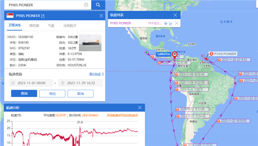This screenshot has width=258, height=146.
Task: Open the end date 2023-11-29 picker
Action: 80,83
